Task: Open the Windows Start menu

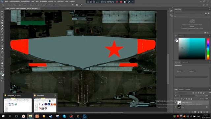Action: [3, 116]
